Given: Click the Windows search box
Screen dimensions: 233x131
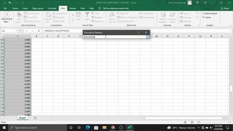Looking at the screenshot, I should point(37,128).
